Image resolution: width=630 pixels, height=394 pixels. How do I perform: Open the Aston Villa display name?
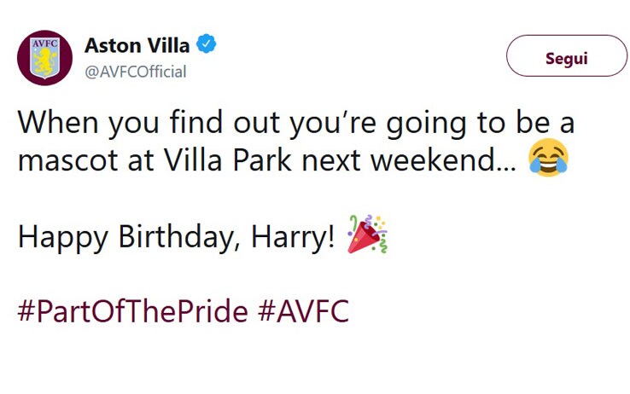point(137,45)
